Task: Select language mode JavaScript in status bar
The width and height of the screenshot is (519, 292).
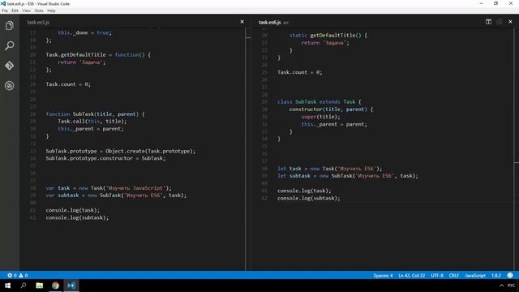Action: pos(475,276)
